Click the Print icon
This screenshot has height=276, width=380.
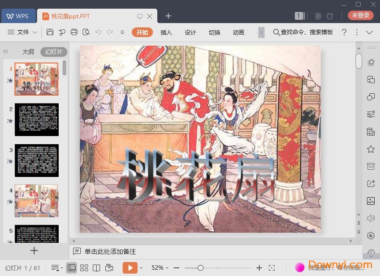coord(74,32)
